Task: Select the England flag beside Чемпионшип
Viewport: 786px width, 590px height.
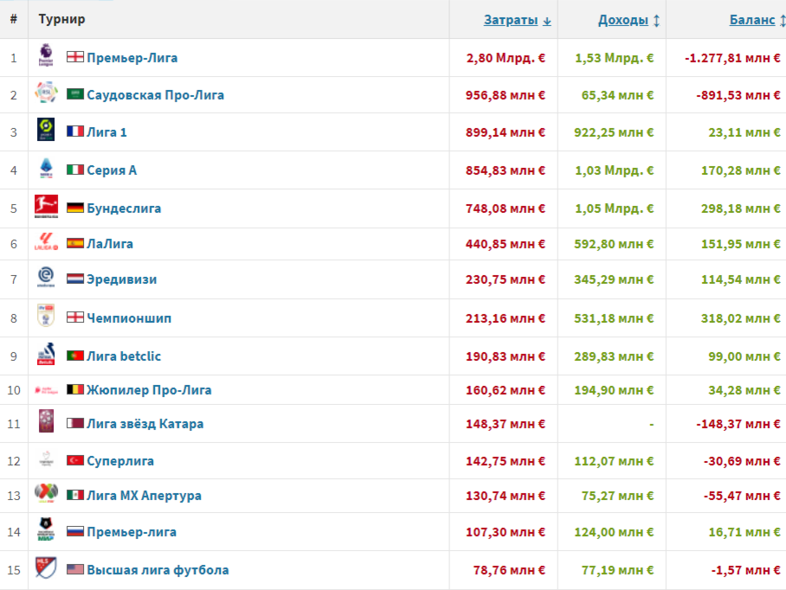Action: 75,317
